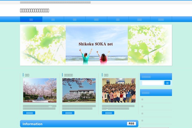Click description text under the group photo
This screenshot has height=128, width=192.
[x=118, y=107]
